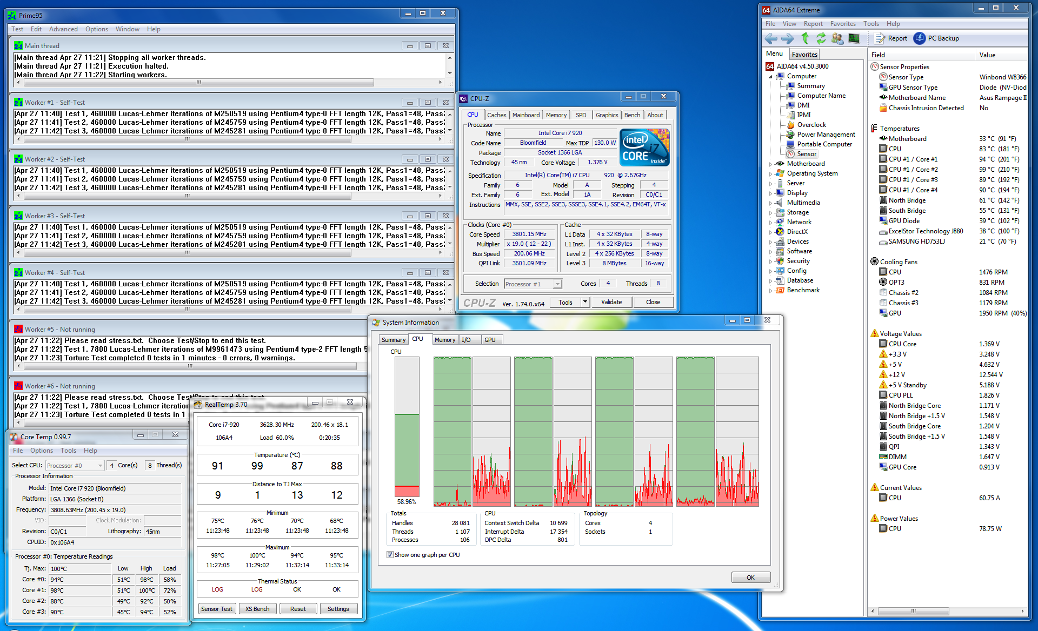Expand the Motherboard tree node
Screen dimensions: 1038x631
click(x=770, y=164)
